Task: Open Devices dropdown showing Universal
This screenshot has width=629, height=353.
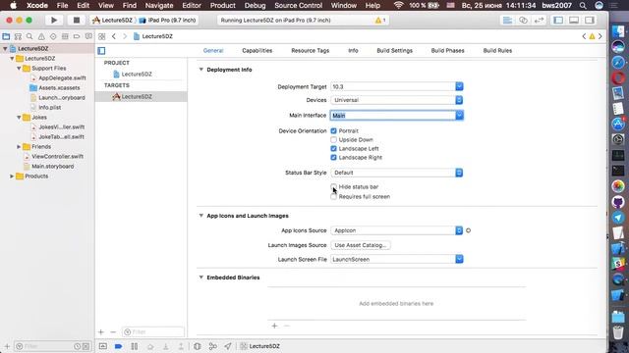Action: click(x=397, y=100)
